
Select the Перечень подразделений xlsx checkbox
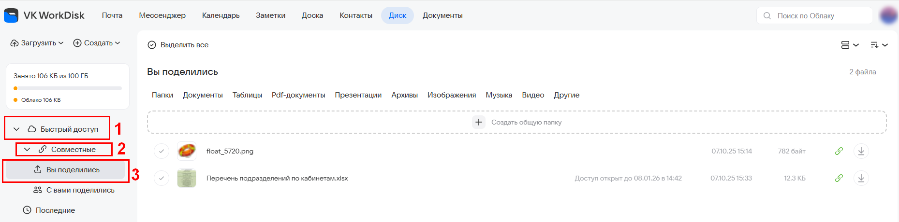click(x=162, y=178)
